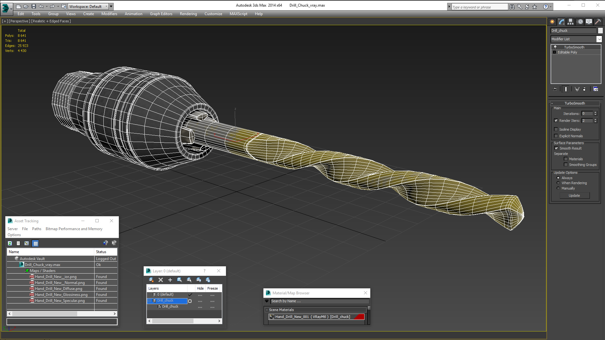Refresh the Asset Tracking list
The width and height of the screenshot is (605, 340).
coord(10,243)
